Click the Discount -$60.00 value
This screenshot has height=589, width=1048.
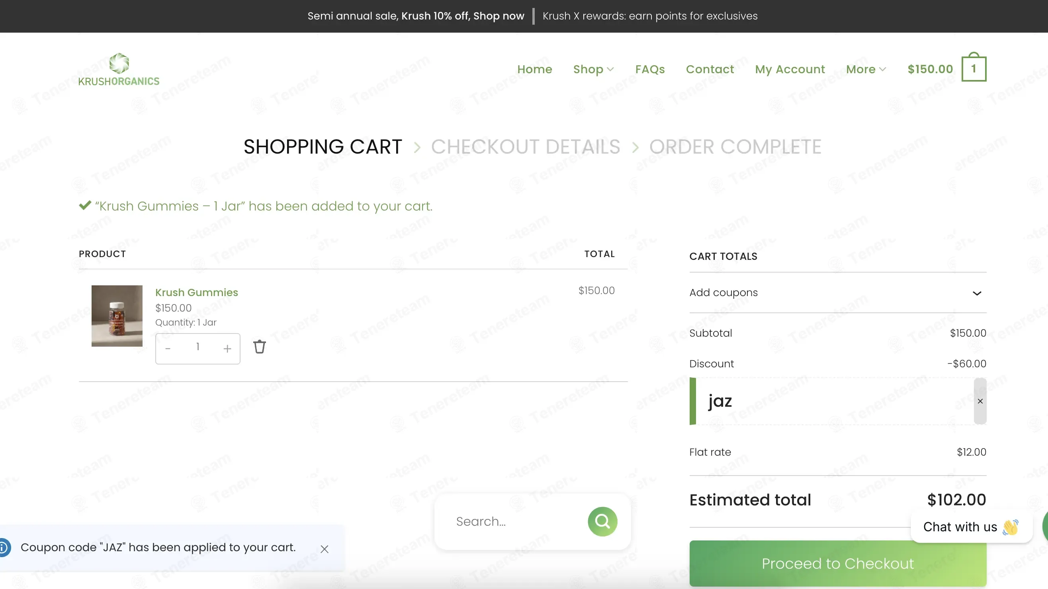coord(966,363)
